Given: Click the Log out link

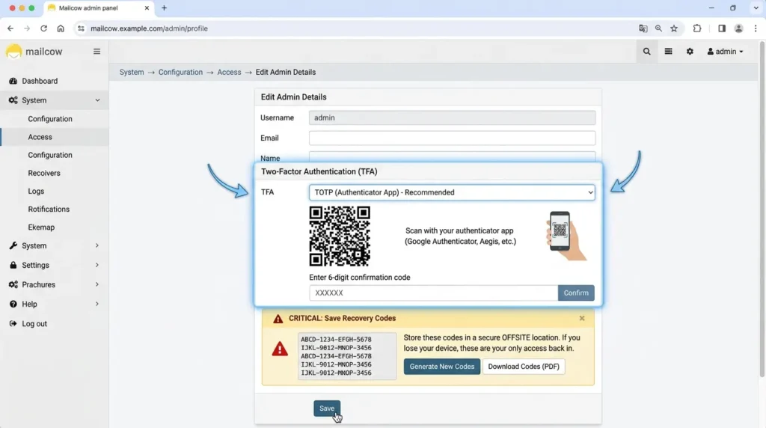Looking at the screenshot, I should tap(34, 323).
